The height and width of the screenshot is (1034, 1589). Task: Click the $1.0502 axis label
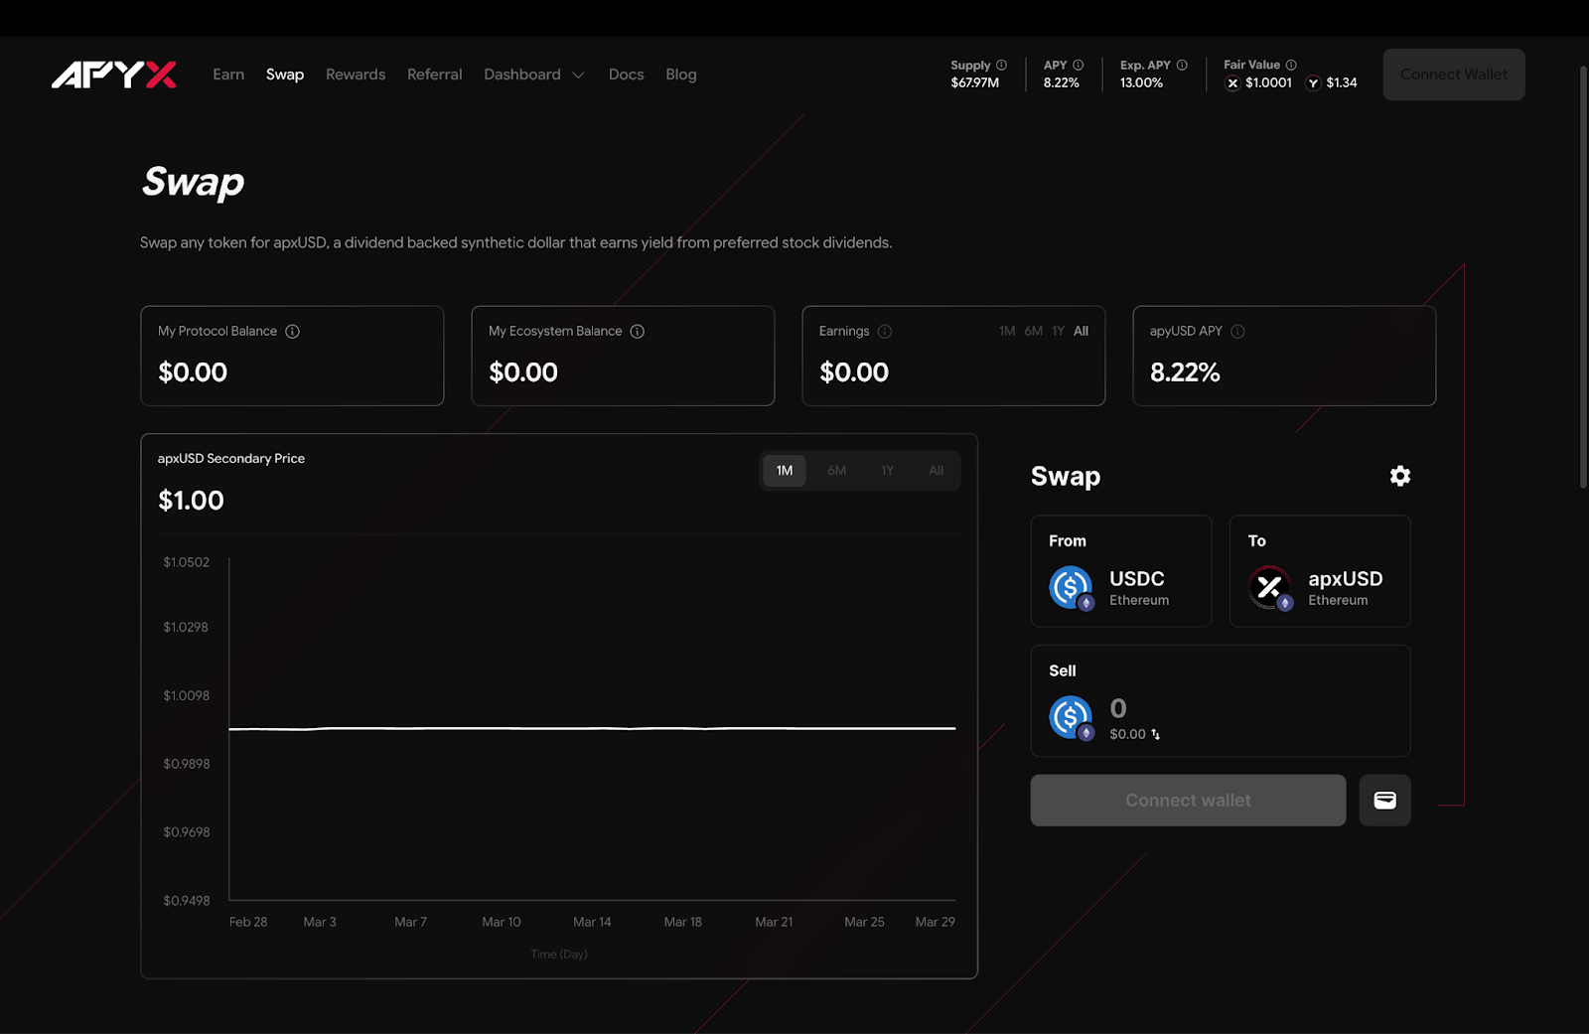[187, 562]
